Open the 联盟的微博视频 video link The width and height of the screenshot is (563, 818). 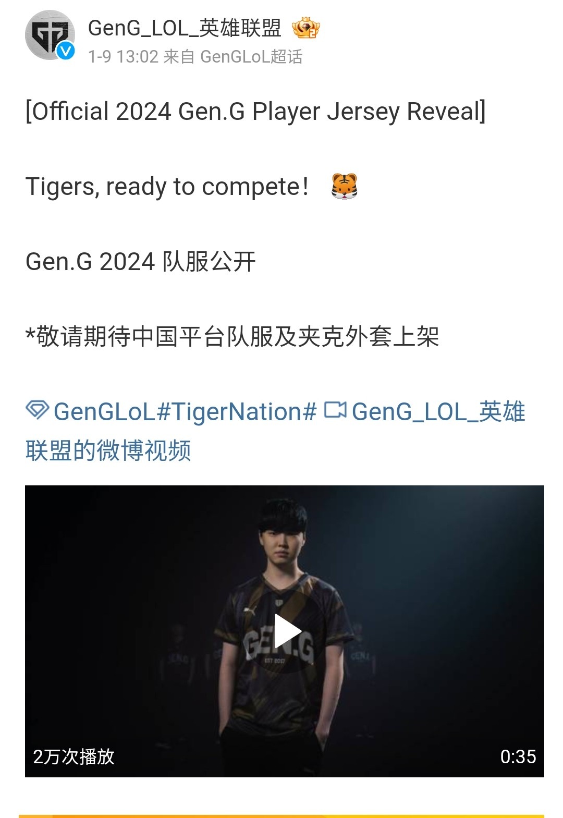point(108,450)
